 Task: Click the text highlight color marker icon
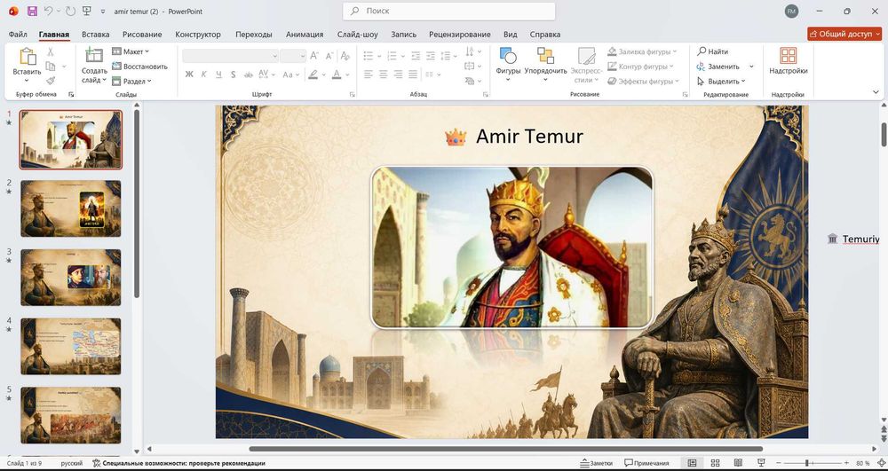coord(312,75)
